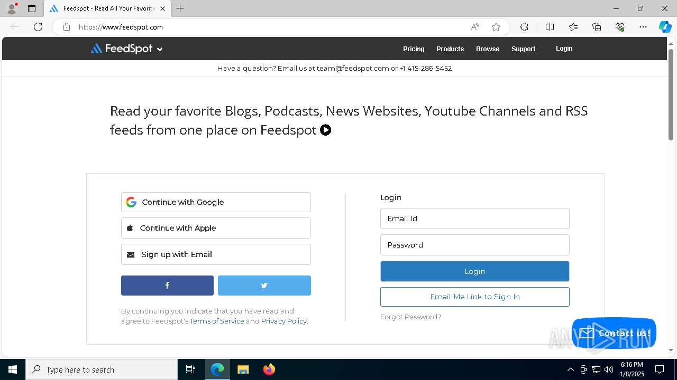
Task: Click the Twitter sign-in button
Action: [264, 286]
